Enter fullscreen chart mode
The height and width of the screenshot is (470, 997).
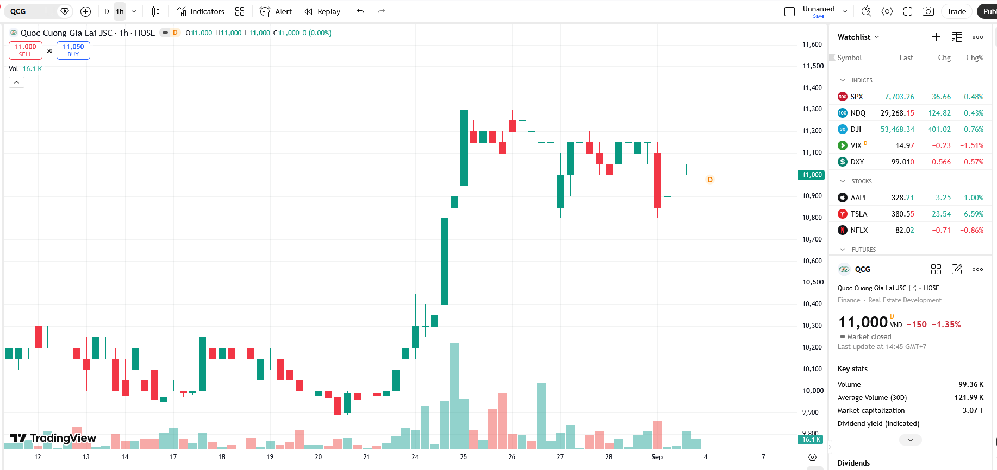click(x=908, y=11)
